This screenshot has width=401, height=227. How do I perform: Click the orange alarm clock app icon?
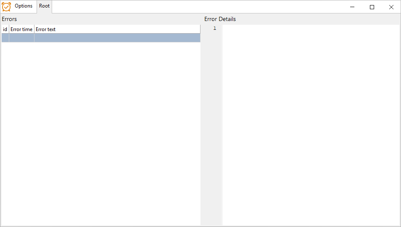coord(6,7)
